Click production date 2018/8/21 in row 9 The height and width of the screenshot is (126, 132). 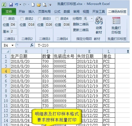pos(26,96)
